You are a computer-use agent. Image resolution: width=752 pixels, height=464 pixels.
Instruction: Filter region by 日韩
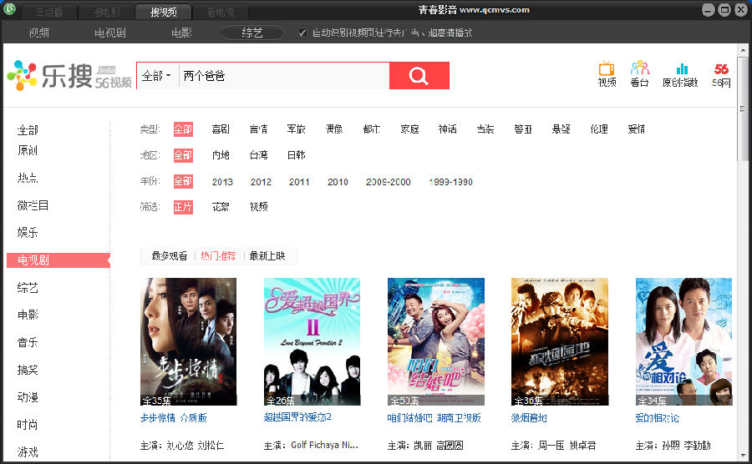[297, 155]
